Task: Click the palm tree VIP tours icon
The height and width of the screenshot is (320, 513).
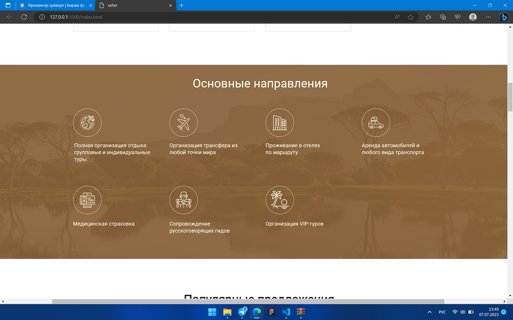Action: click(x=280, y=200)
